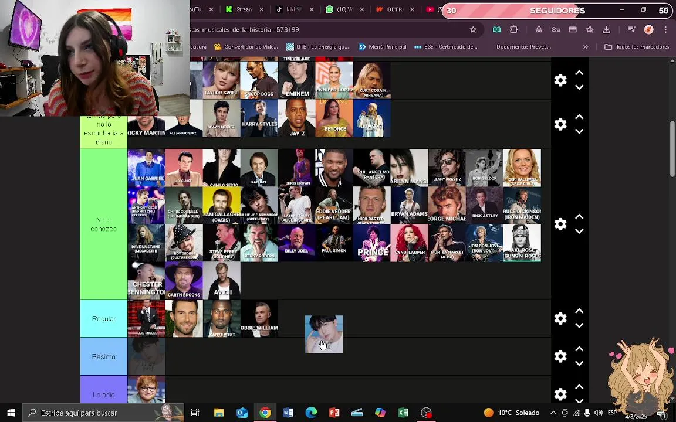The image size is (676, 422).
Task: Open 'UTE - La energía qu...' bookmark
Action: pyautogui.click(x=317, y=46)
